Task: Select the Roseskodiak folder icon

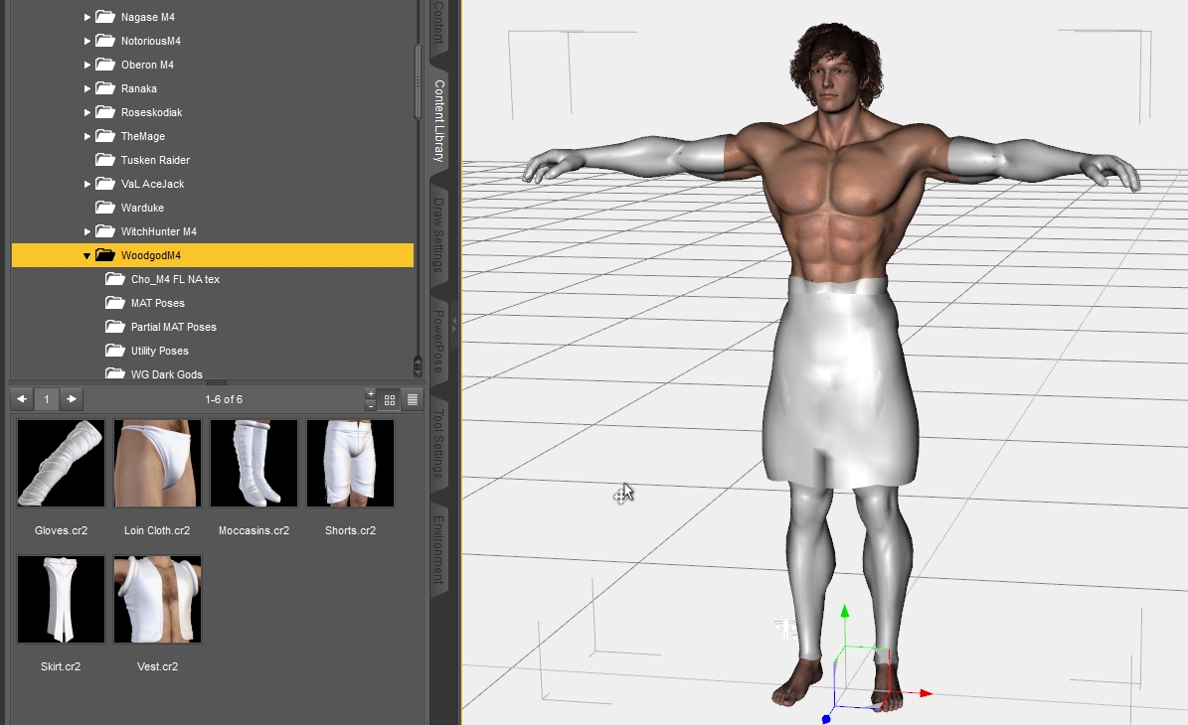Action: tap(104, 112)
